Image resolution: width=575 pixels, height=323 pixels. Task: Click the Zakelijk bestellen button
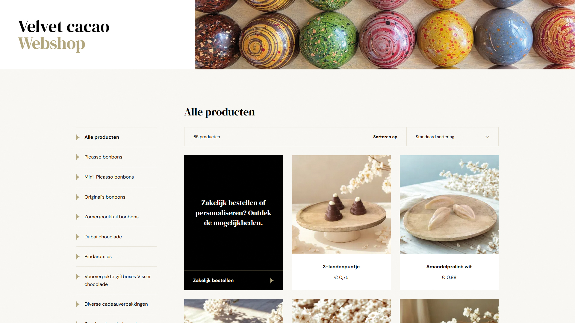click(x=234, y=281)
